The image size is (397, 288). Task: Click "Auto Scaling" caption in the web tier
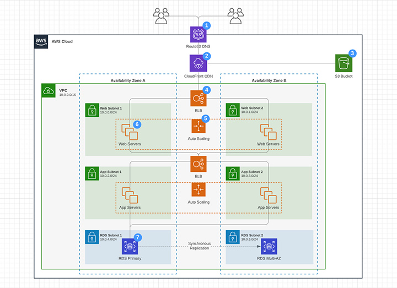[198, 139]
